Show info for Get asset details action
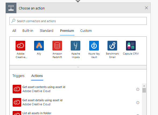Image resolution: width=158 pixels, height=115 pixels. [138, 103]
